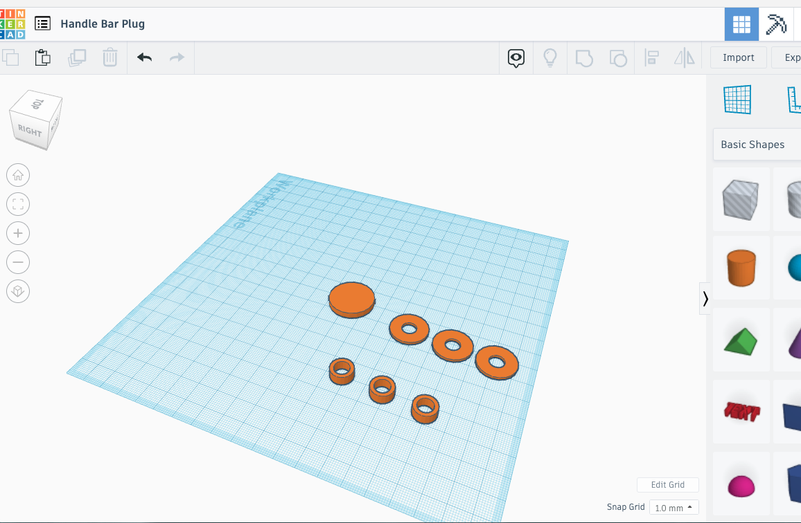
Task: Select the lowest flat washer ring
Action: [497, 363]
